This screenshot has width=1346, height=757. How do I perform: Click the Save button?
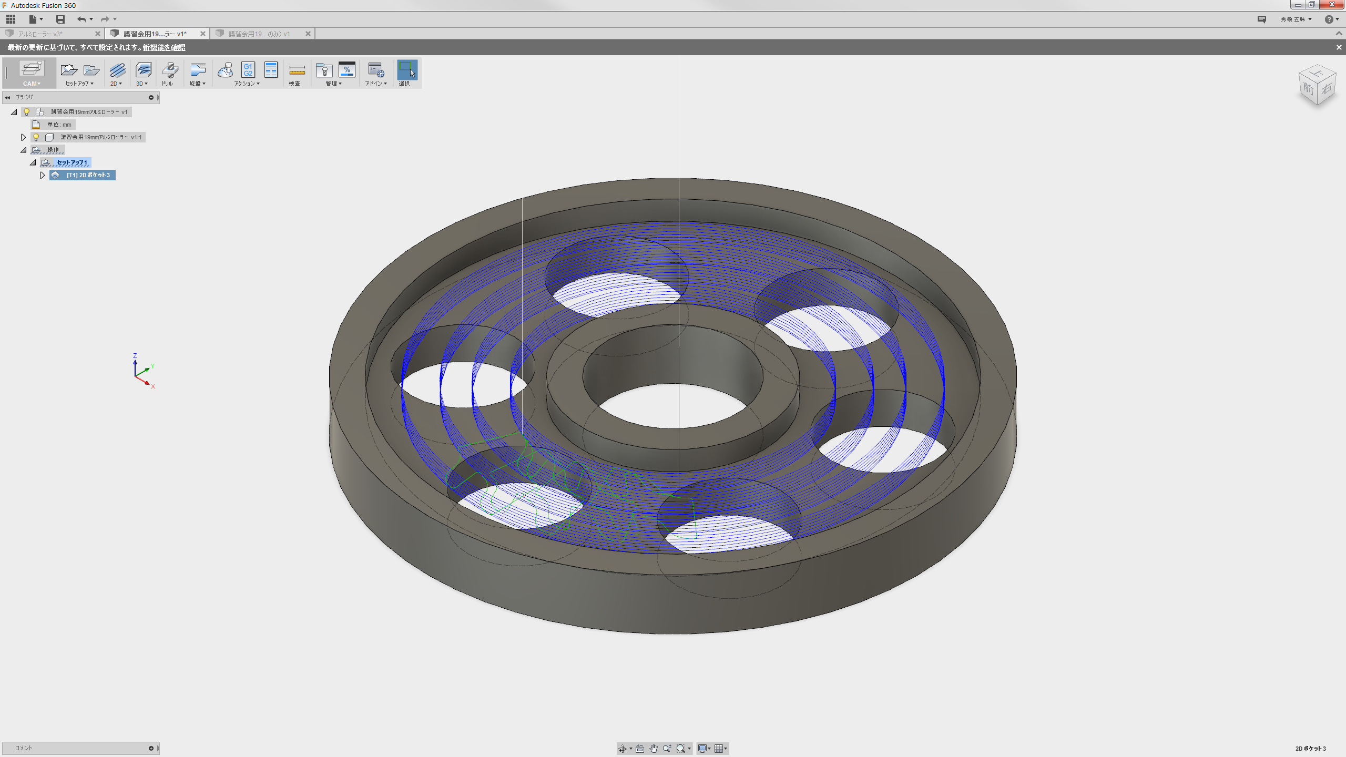click(x=60, y=19)
